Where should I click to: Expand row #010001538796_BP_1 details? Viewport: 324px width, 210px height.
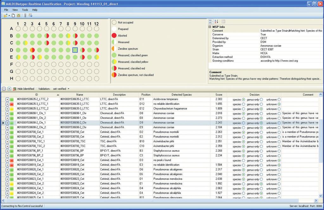tap(7, 151)
